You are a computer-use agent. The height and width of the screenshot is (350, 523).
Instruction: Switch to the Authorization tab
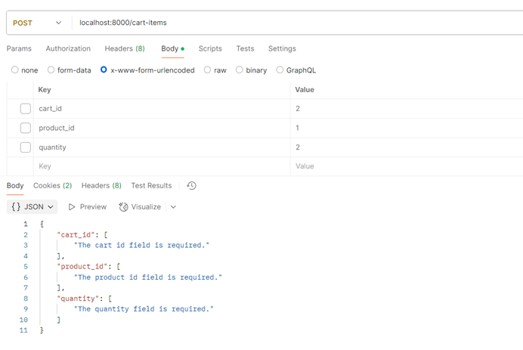pos(68,49)
